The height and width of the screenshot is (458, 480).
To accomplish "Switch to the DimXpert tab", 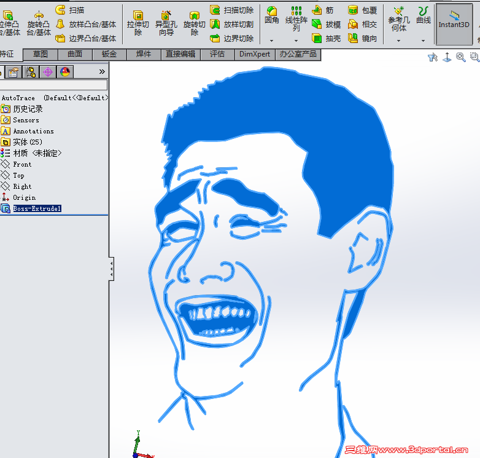I will pos(255,54).
